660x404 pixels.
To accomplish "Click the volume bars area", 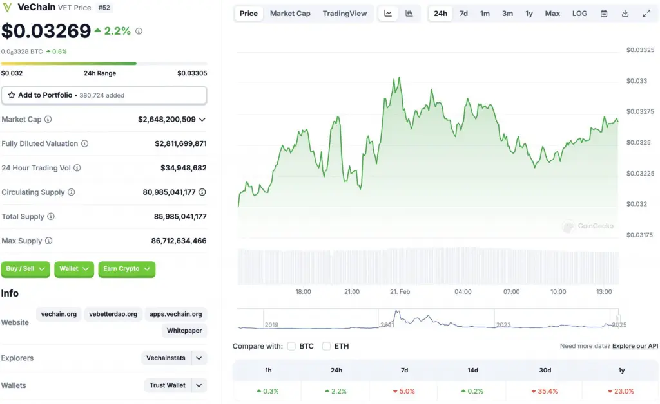I will point(428,266).
